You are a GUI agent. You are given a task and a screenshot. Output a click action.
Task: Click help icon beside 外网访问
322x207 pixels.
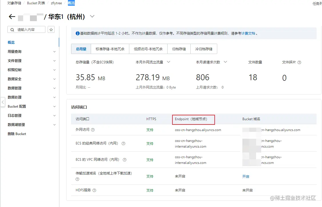[93, 130]
